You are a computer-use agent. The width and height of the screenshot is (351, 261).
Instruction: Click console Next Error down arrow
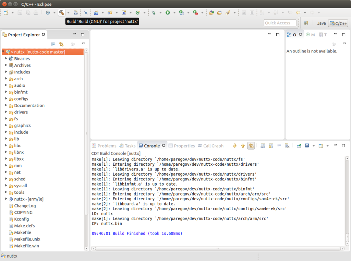pos(234,146)
